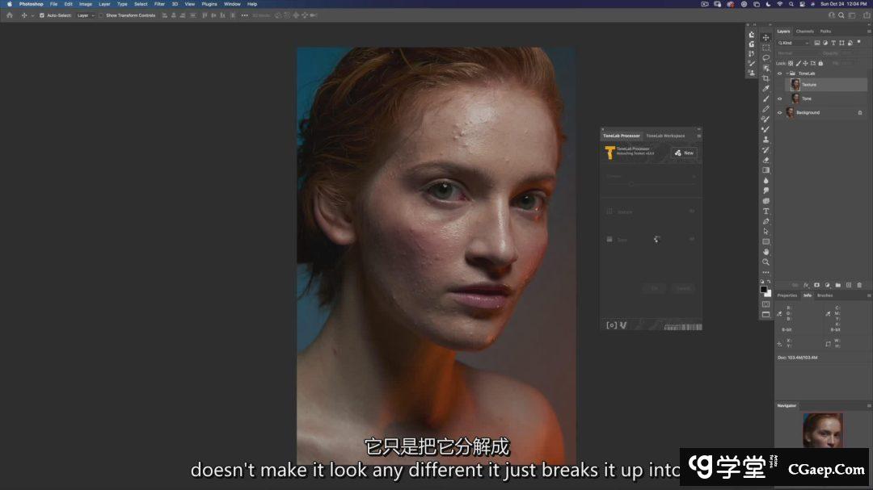Open the Kind filter dropdown in Layers
This screenshot has width=873, height=490.
(x=793, y=43)
